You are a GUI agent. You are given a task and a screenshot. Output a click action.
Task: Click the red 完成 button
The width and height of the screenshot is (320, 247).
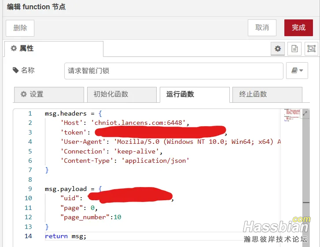(298, 27)
